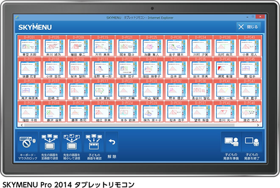The image size is (280, 188).
Task: Select student screen D-PC07
Action: click(x=54, y=90)
